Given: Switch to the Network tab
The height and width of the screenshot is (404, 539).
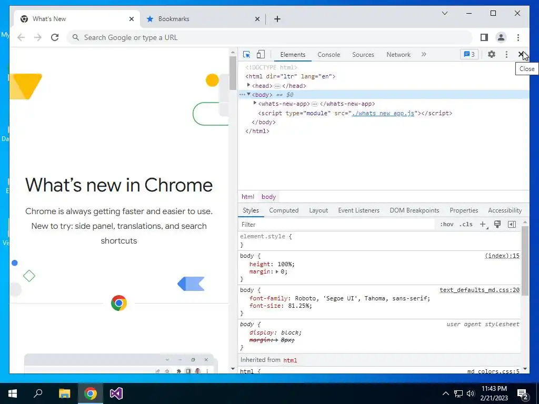Looking at the screenshot, I should (x=398, y=55).
